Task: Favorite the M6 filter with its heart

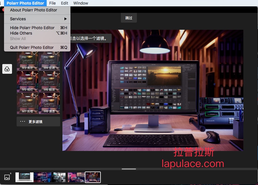Action: pyautogui.click(x=56, y=75)
